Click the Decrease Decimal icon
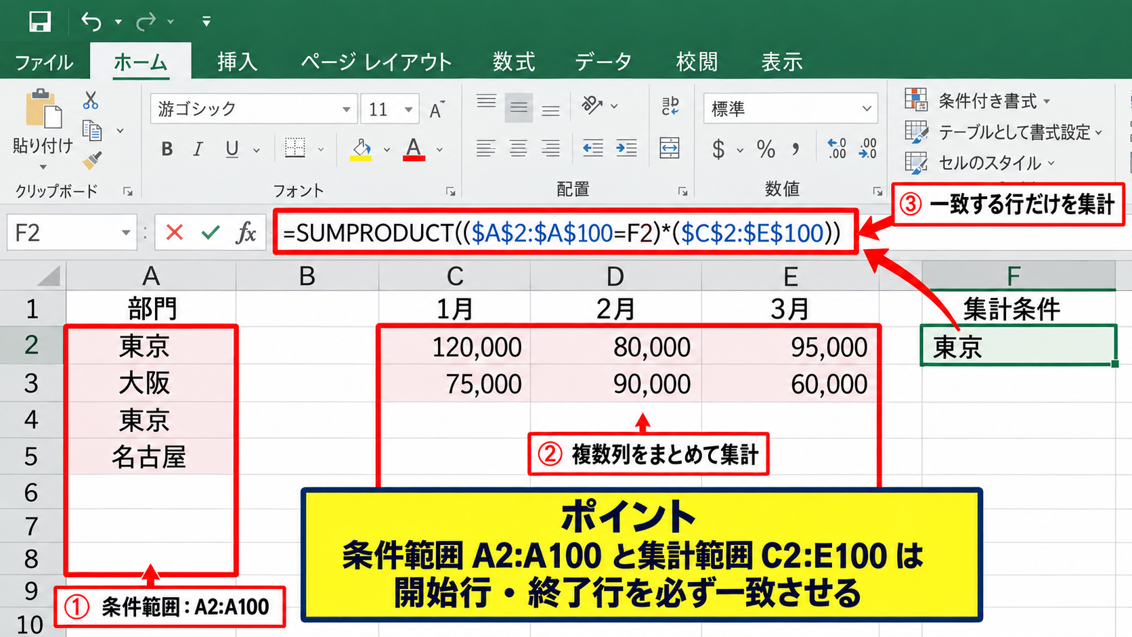This screenshot has width=1132, height=637. (x=868, y=148)
